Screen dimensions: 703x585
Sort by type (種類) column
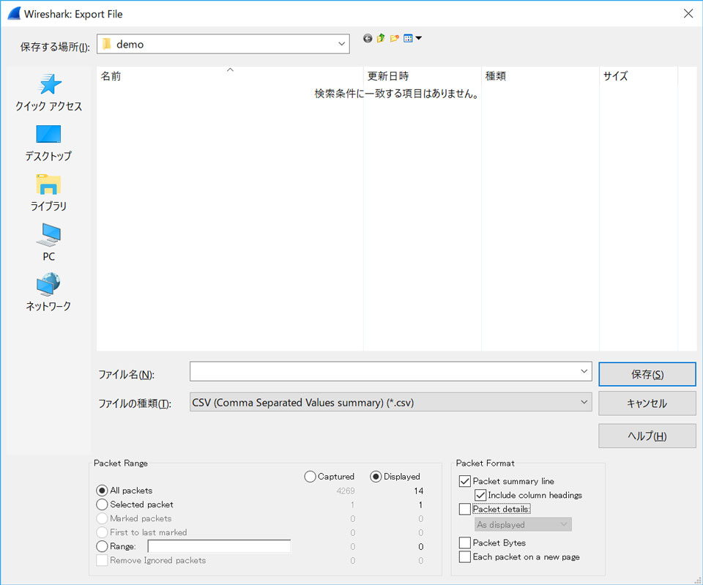[540, 75]
